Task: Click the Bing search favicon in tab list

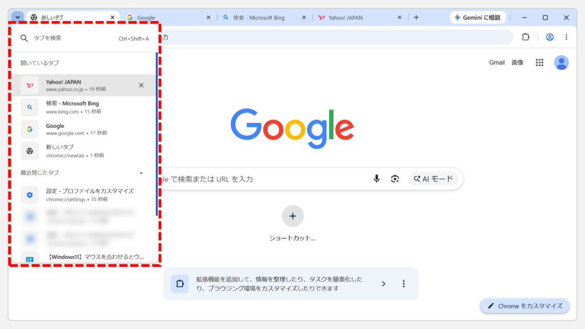Action: pos(30,107)
